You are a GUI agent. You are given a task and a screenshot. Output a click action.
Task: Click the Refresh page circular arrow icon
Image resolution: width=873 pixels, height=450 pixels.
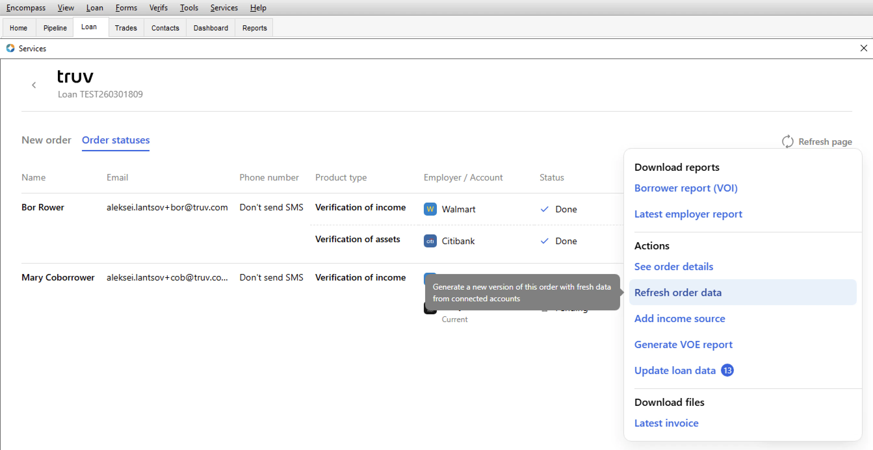[788, 142]
